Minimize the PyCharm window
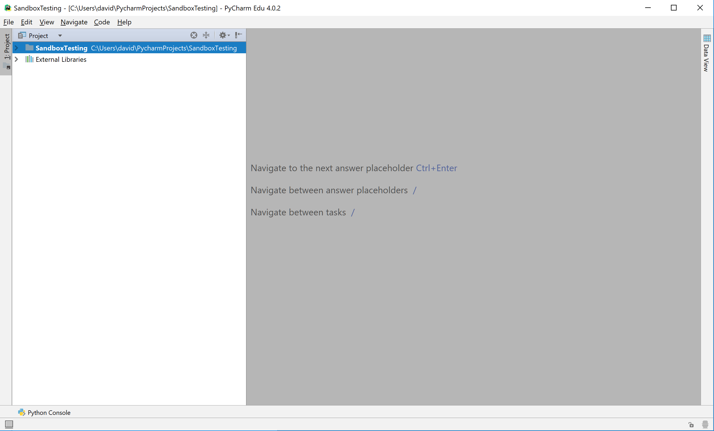The image size is (714, 431). [648, 8]
